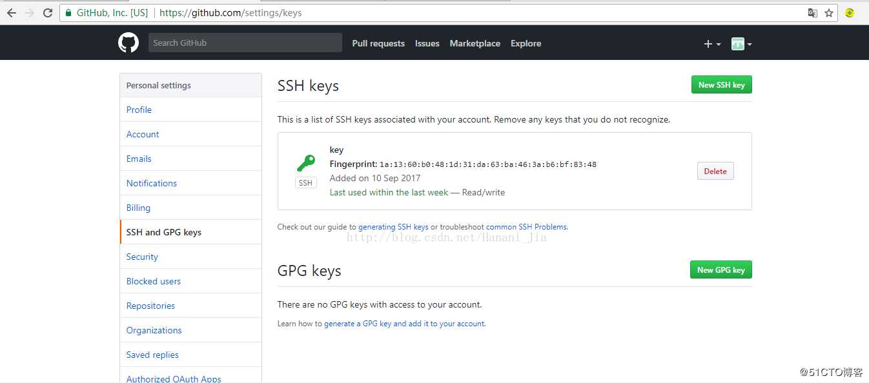The width and height of the screenshot is (869, 383).
Task: Bookmark page with star icon
Action: pos(829,13)
